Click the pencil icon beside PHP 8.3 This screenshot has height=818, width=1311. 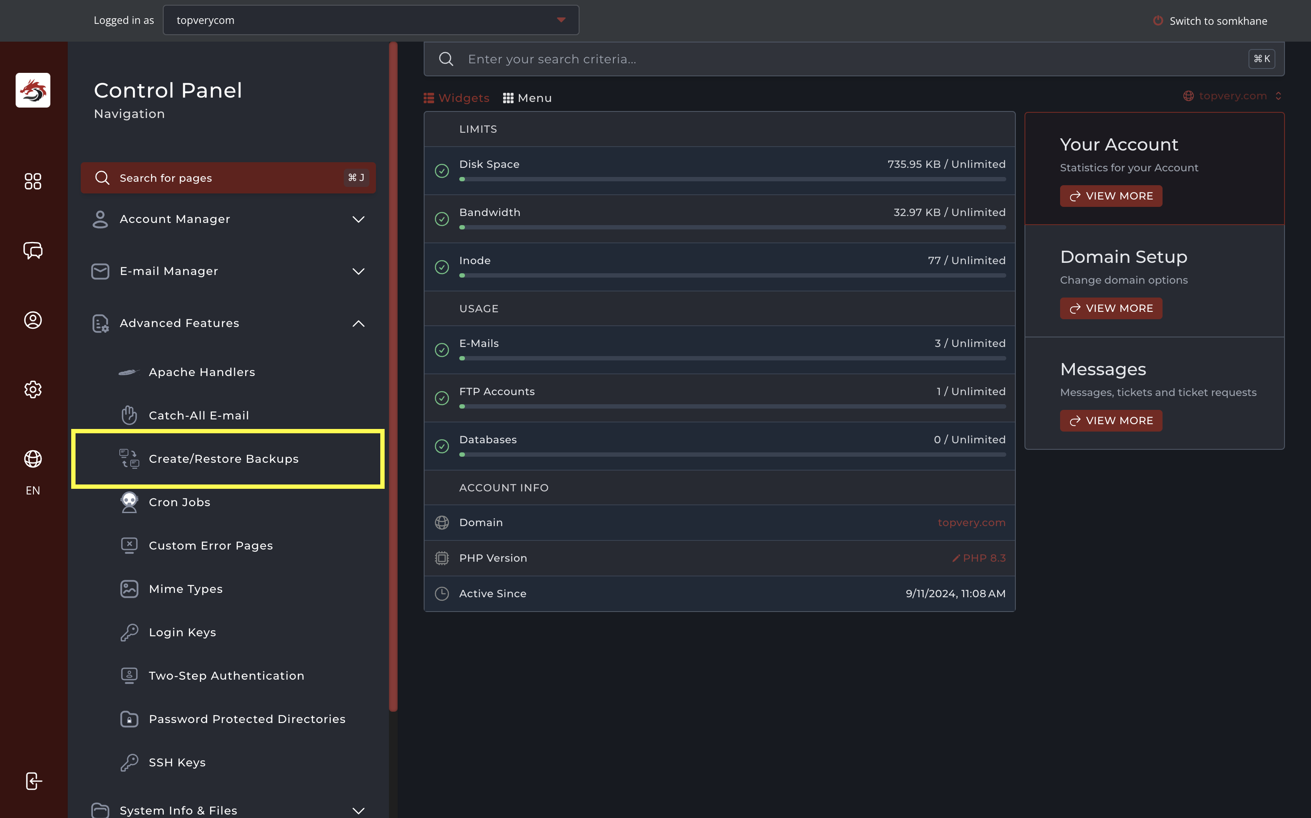pos(956,558)
